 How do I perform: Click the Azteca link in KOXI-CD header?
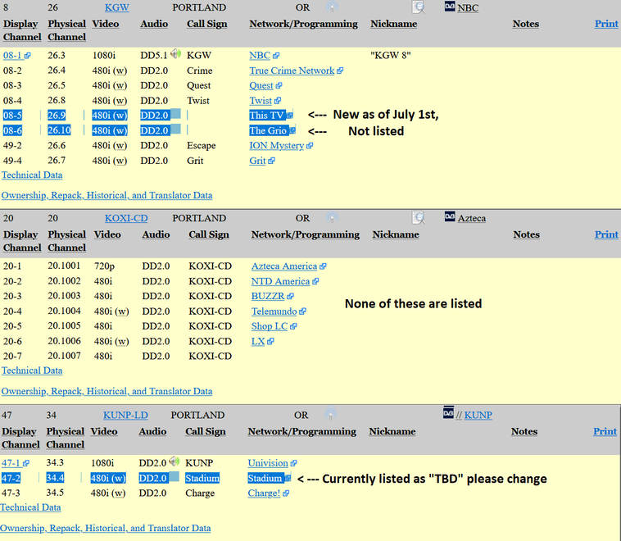coord(472,218)
